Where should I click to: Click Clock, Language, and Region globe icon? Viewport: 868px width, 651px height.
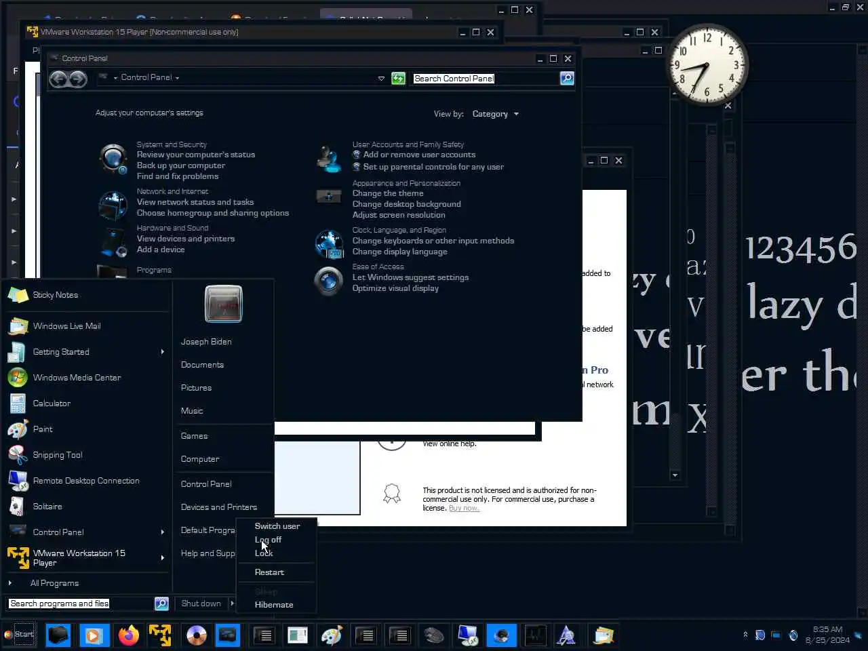(x=329, y=244)
